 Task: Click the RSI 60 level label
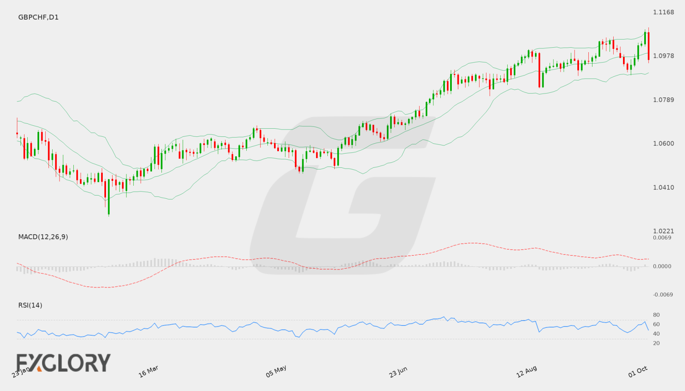click(656, 324)
